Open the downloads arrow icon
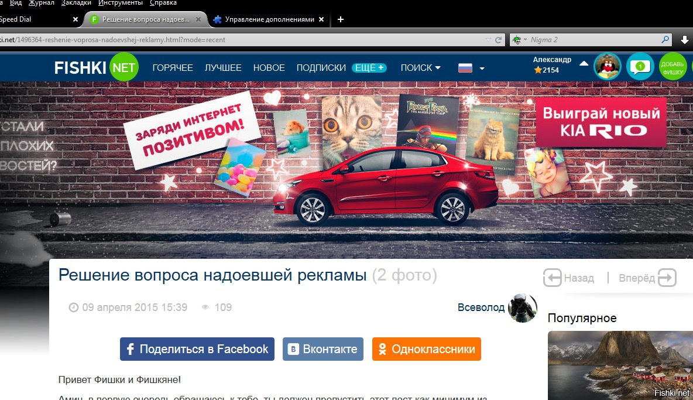Viewport: 693px width, 400px height. coord(685,40)
